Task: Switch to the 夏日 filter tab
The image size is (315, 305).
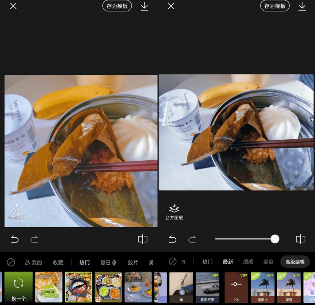Action: click(x=109, y=262)
